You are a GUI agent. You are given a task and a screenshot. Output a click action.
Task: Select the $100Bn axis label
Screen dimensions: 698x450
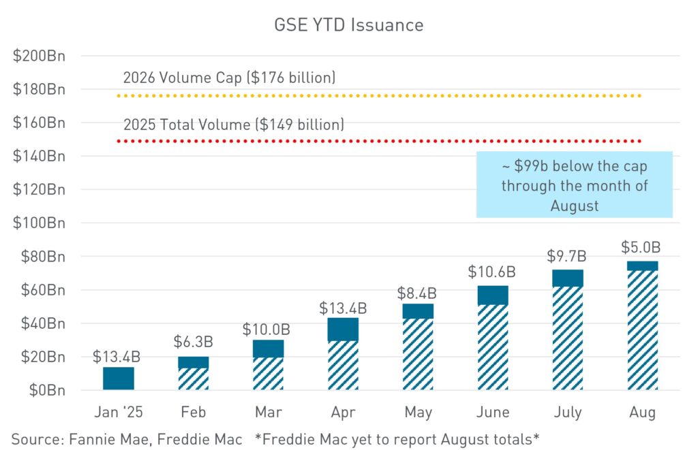[x=39, y=223]
